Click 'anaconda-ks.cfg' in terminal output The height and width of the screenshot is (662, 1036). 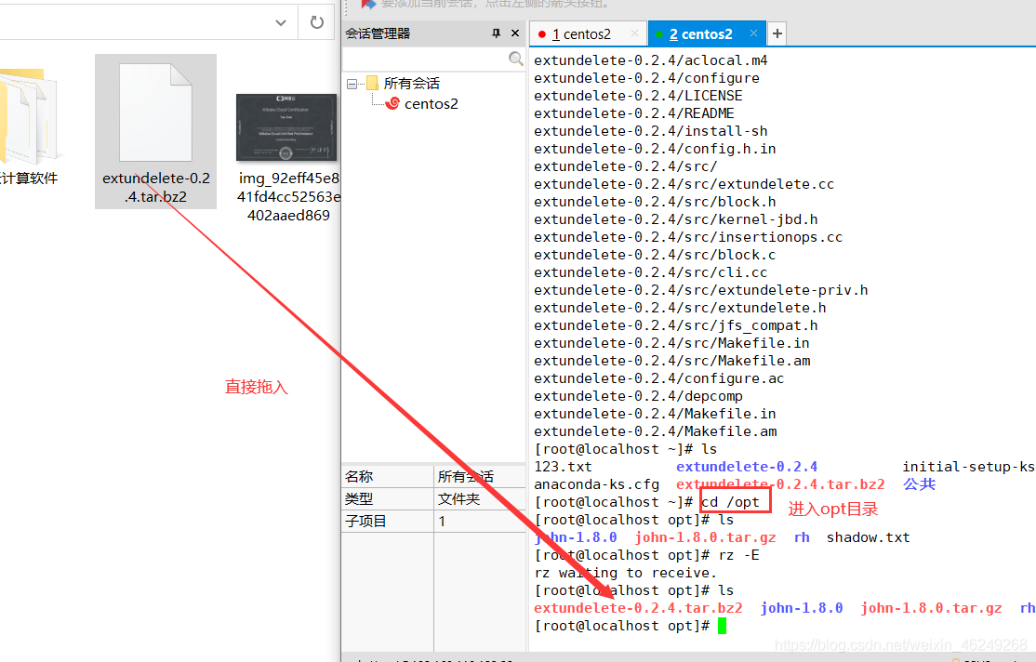point(597,484)
